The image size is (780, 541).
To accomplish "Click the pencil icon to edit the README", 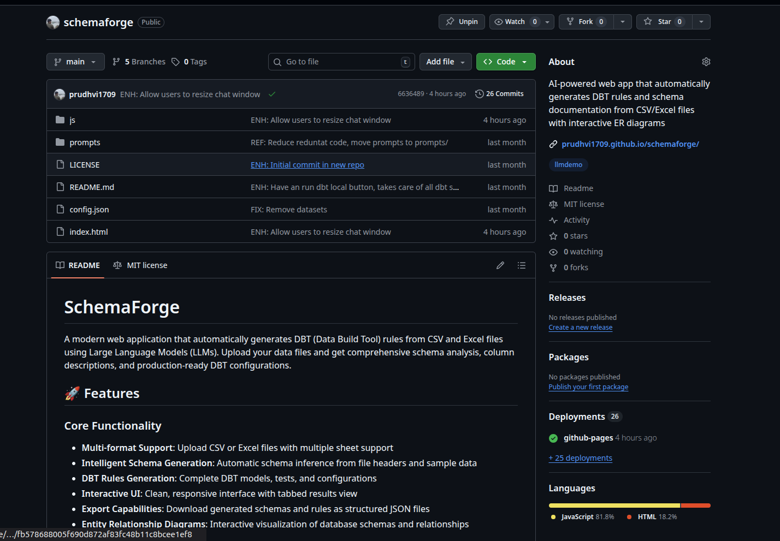I will click(x=500, y=265).
